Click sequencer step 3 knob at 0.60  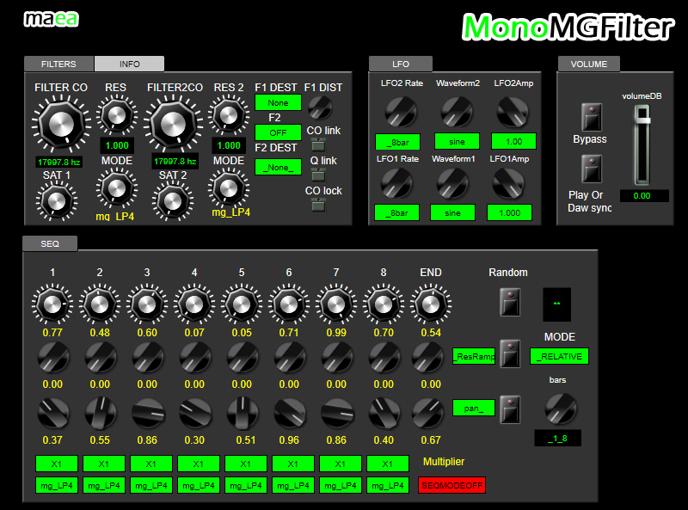[147, 304]
